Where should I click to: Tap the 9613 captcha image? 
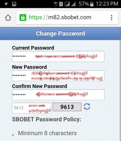tap(67, 107)
